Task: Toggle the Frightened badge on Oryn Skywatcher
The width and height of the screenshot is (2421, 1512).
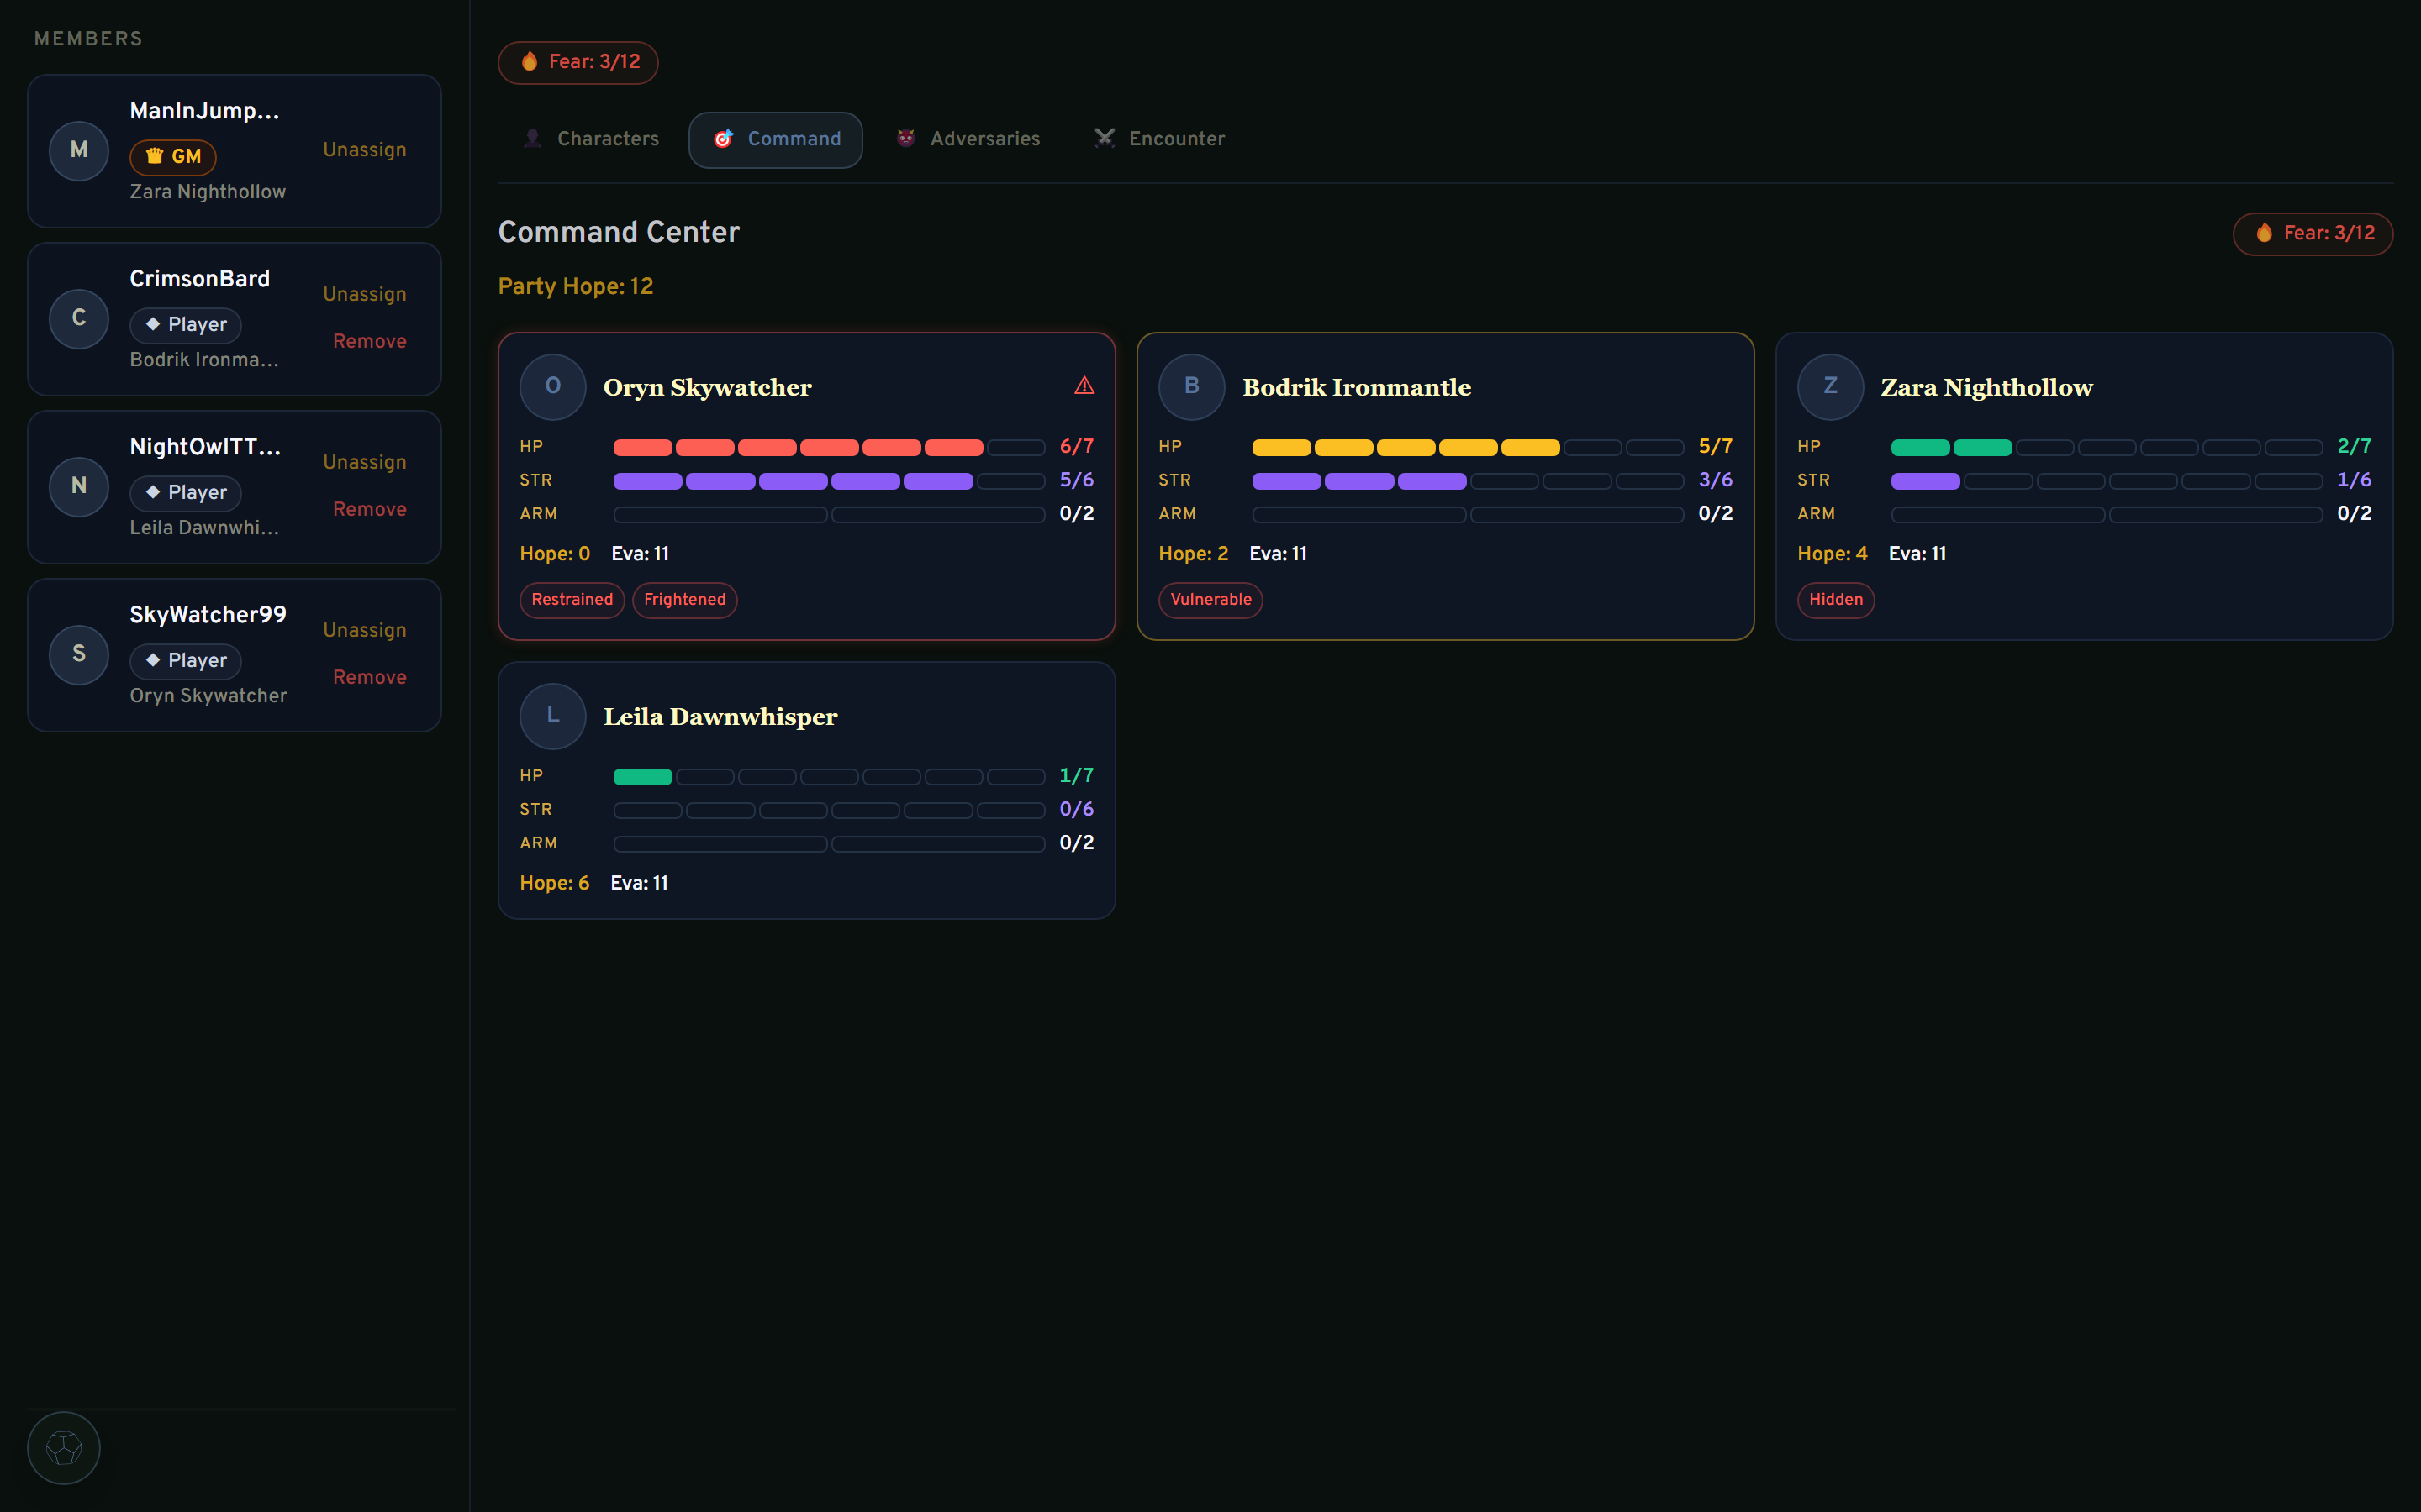Action: pos(684,600)
